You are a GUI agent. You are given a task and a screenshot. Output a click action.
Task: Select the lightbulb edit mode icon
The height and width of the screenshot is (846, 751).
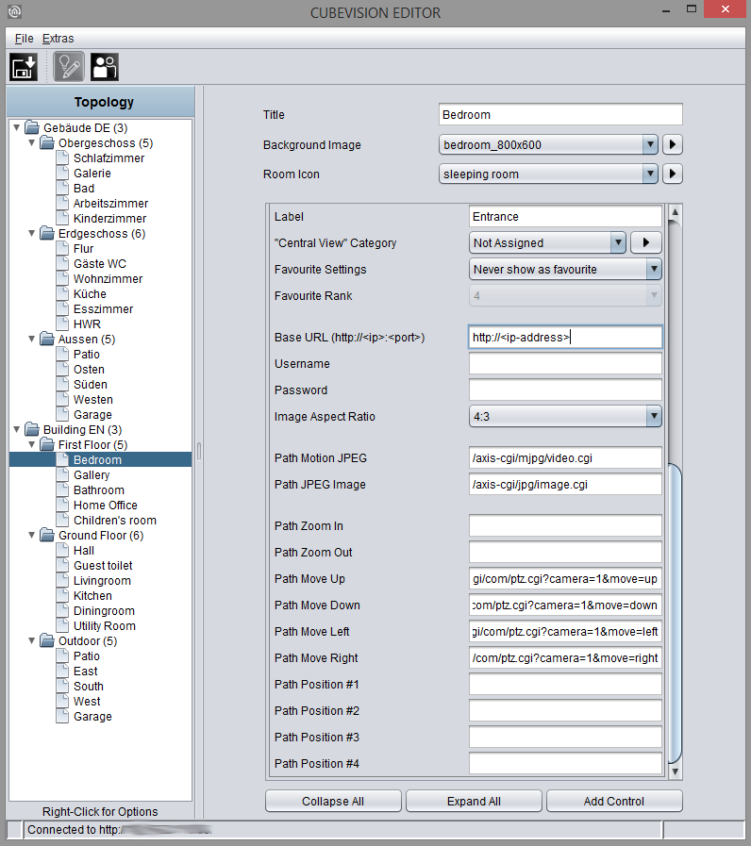click(x=69, y=67)
